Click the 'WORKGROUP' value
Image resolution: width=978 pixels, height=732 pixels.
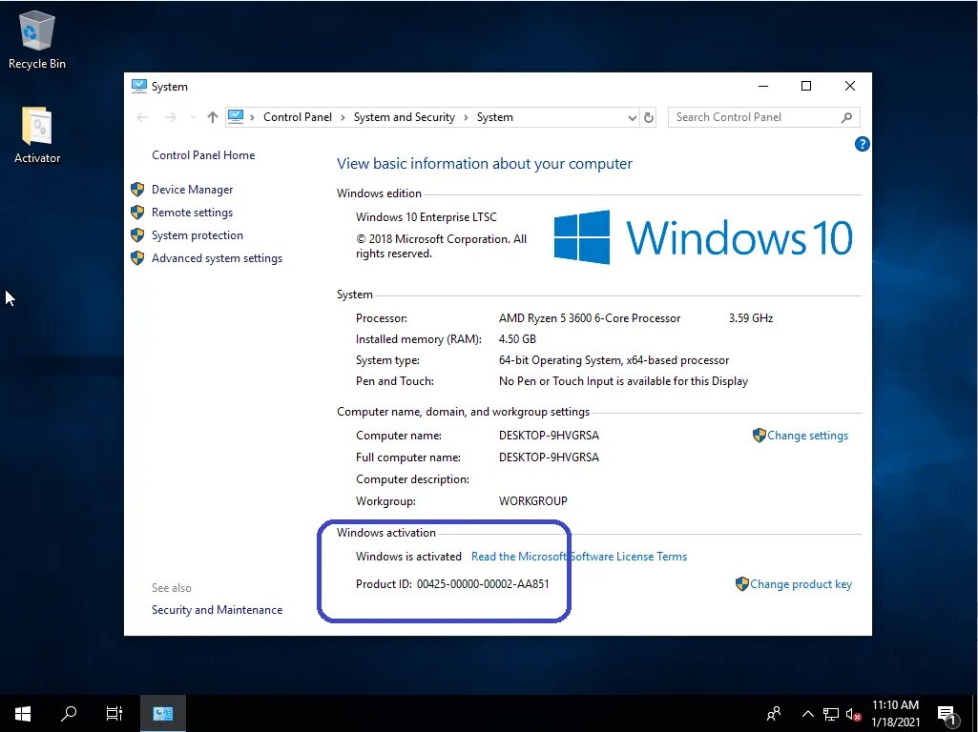532,501
